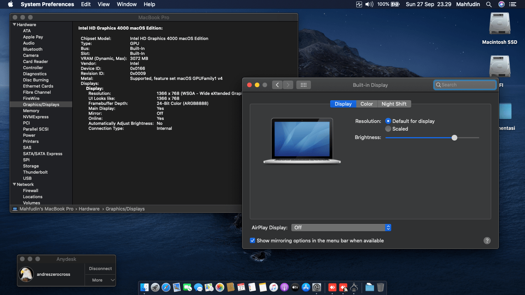The image size is (525, 295).
Task: Select Default for display resolution
Action: pos(388,121)
